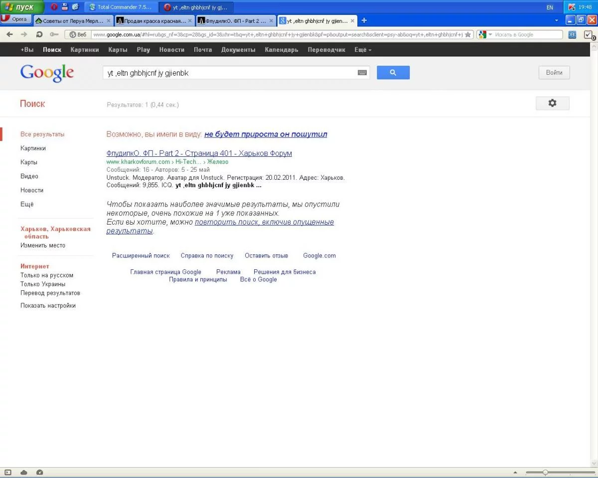598x478 pixels.
Task: Click the browser address bar URL
Action: (x=277, y=34)
